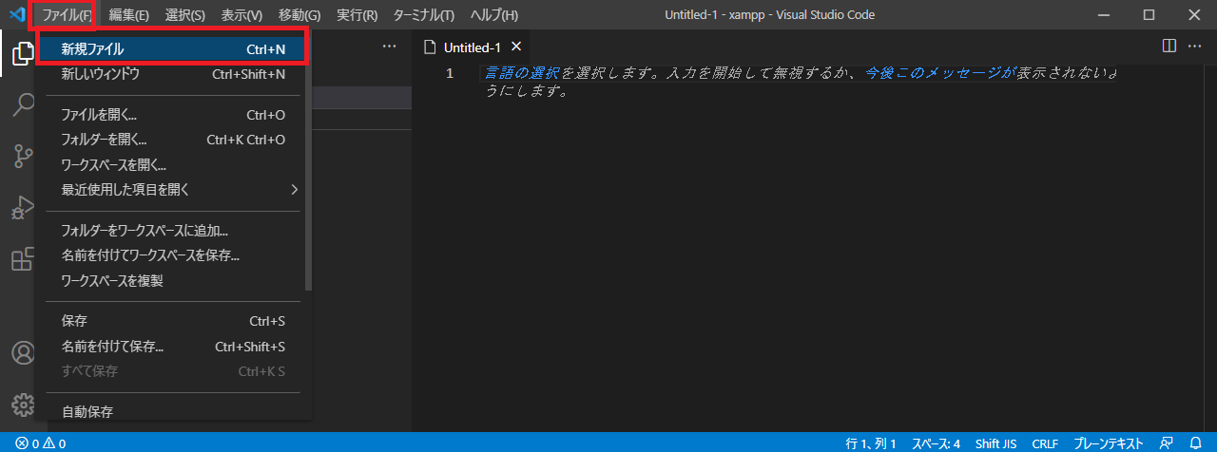Choose ワークスペースを開く... menu entry
The image size is (1217, 452).
click(x=173, y=164)
